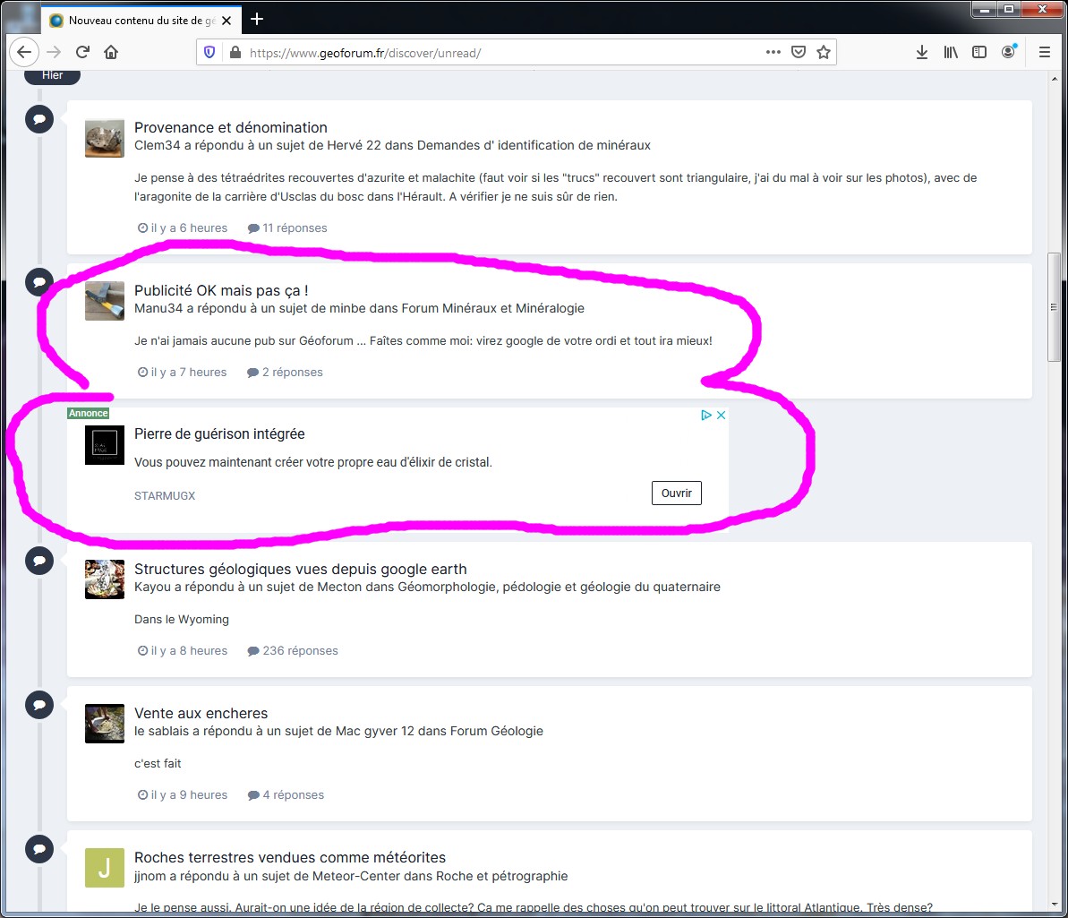Open topic Structures géologiques vues depuis google earth
Screen dimensions: 1068x918
[301, 569]
